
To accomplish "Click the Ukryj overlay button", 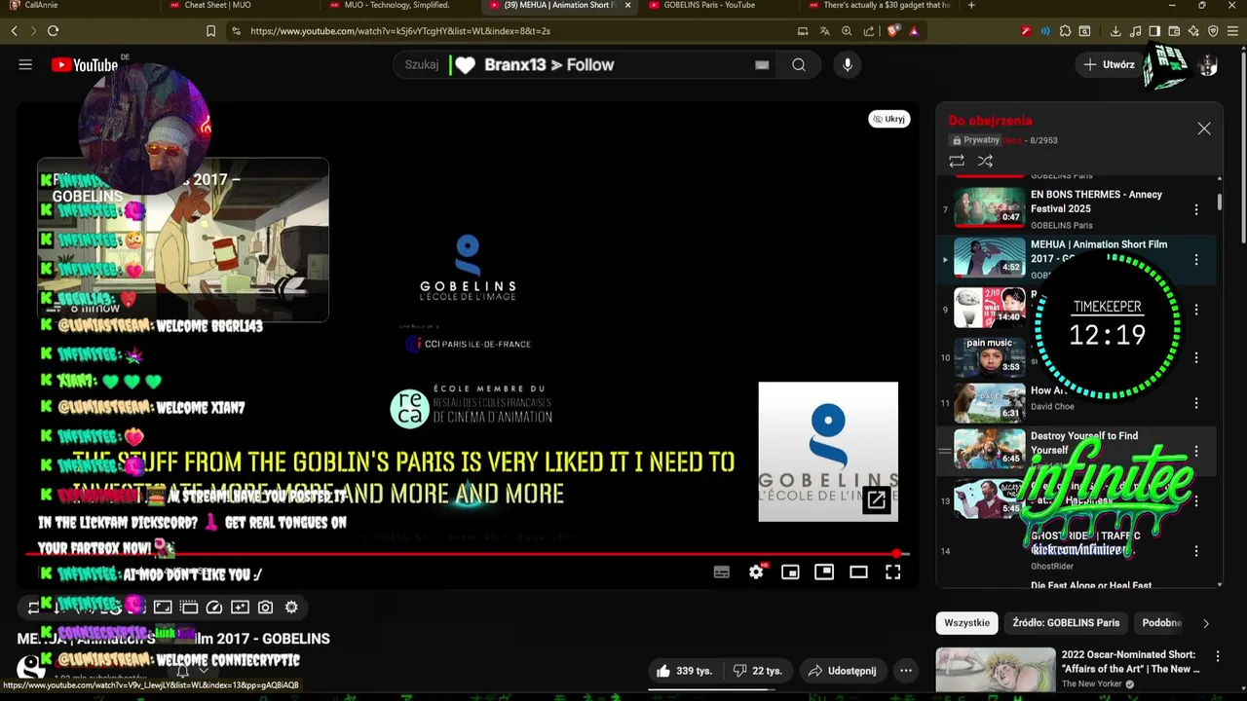I will point(889,119).
